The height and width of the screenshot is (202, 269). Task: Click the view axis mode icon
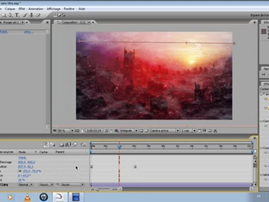tap(64, 15)
